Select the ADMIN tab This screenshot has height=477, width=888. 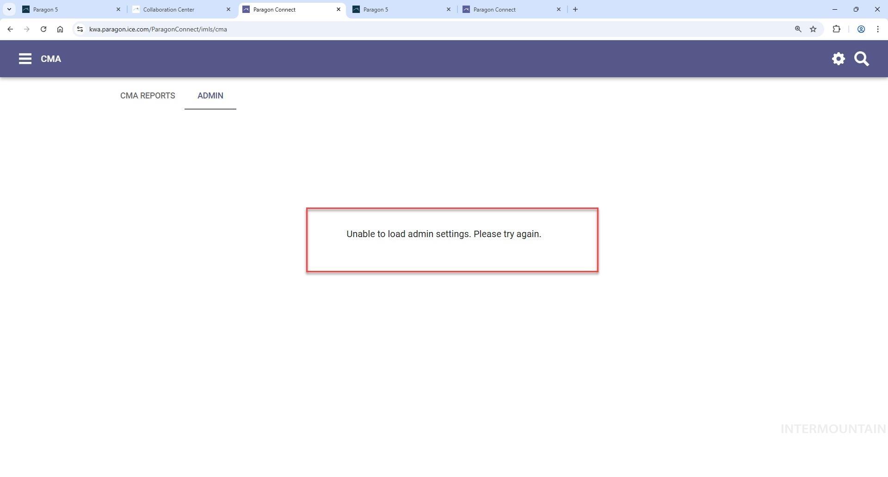point(210,96)
